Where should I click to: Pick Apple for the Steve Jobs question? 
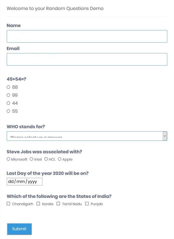pos(59,159)
